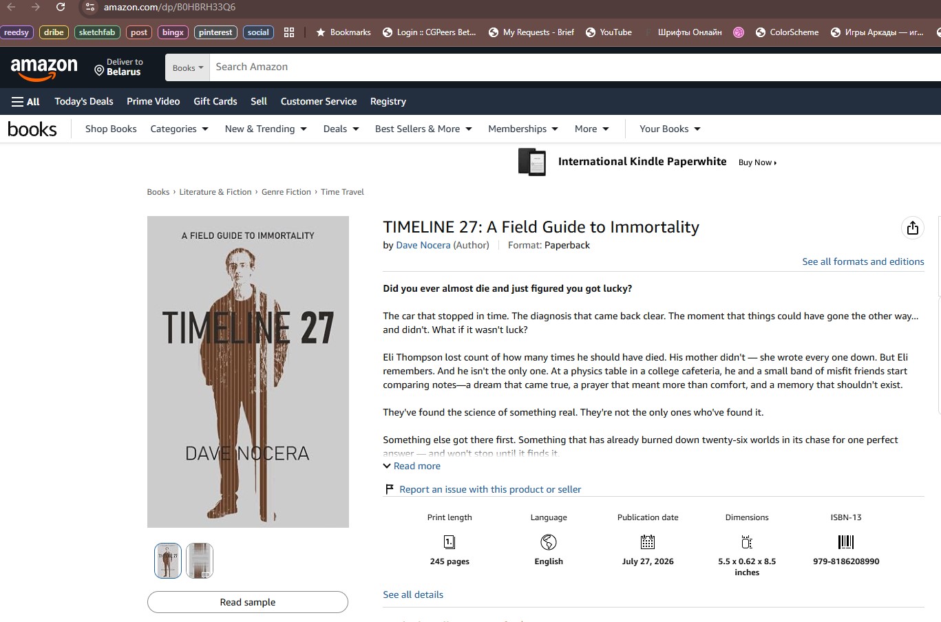Expand the Your Books dropdown
The width and height of the screenshot is (941, 622).
(x=670, y=129)
